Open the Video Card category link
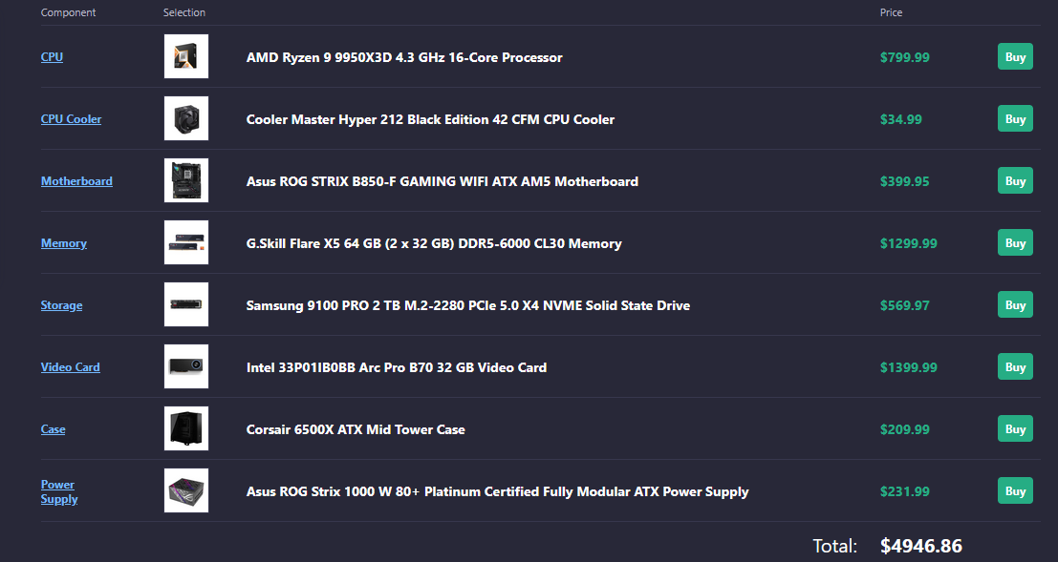 point(70,367)
